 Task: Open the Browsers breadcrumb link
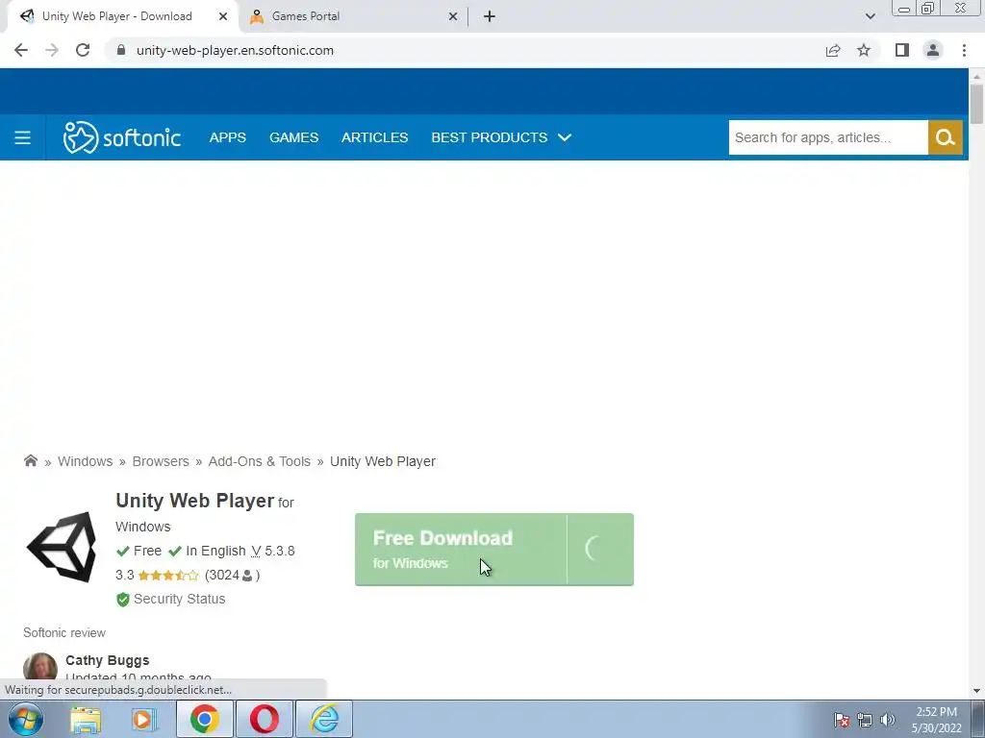(161, 461)
